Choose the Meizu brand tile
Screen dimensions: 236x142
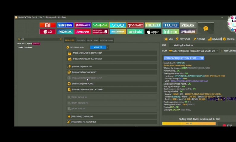point(153,25)
